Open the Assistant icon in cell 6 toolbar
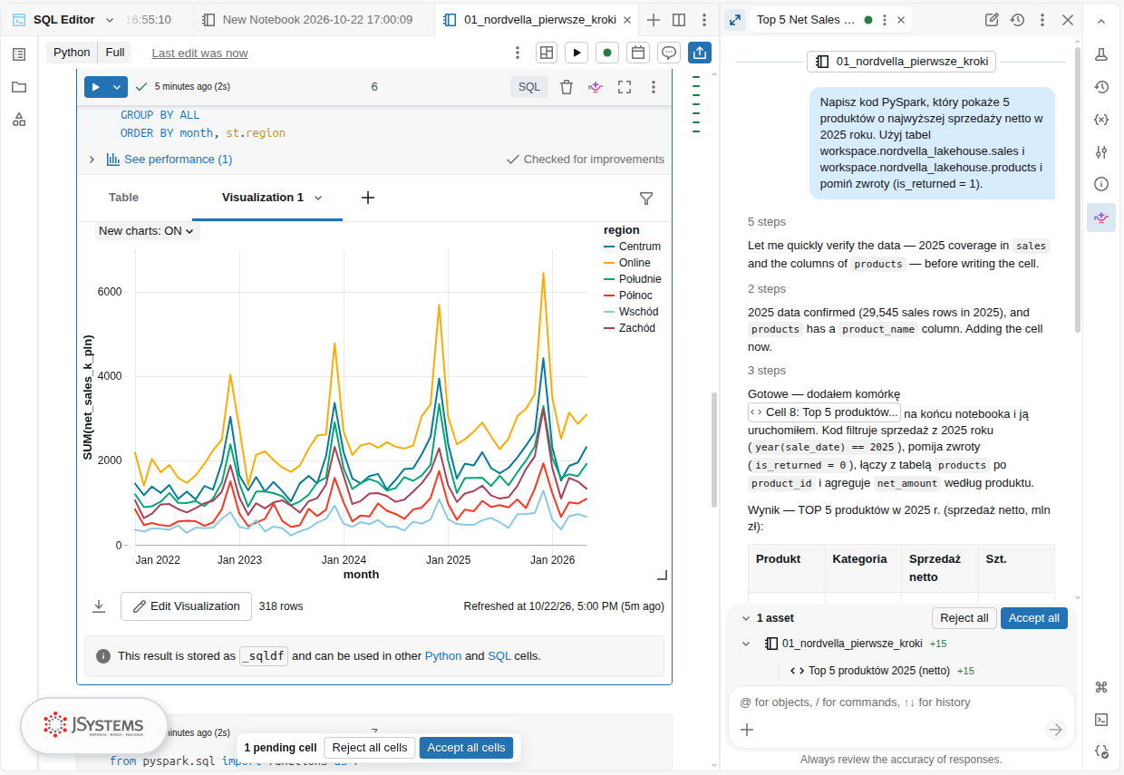This screenshot has width=1124, height=775. click(596, 87)
